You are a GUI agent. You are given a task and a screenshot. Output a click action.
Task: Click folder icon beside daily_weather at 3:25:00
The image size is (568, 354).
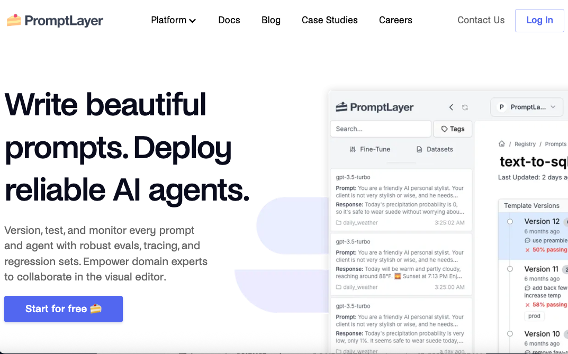339,287
